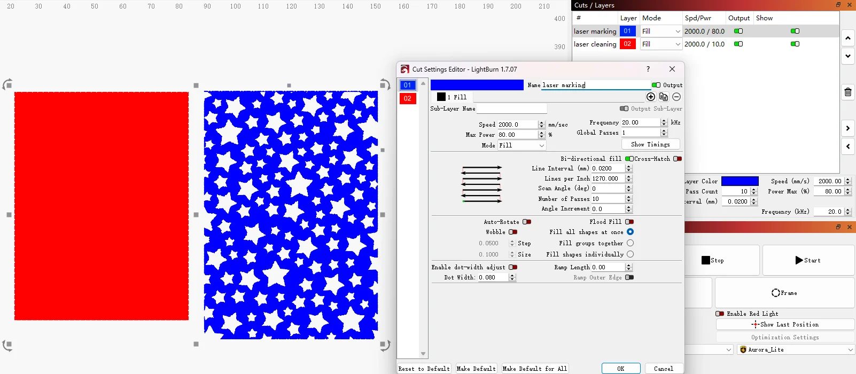
Task: Open Mode dropdown for laser cleaning row
Action: [661, 44]
